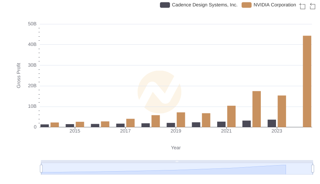
Task: Click NVIDIA bar for year 2022
Action: pyautogui.click(x=256, y=109)
